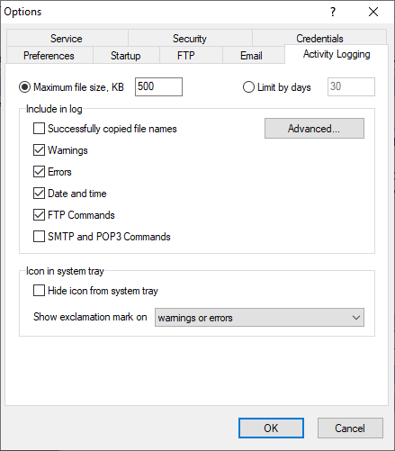Viewport: 395px width, 451px height.
Task: Open the Advanced... logging settings
Action: tap(314, 129)
